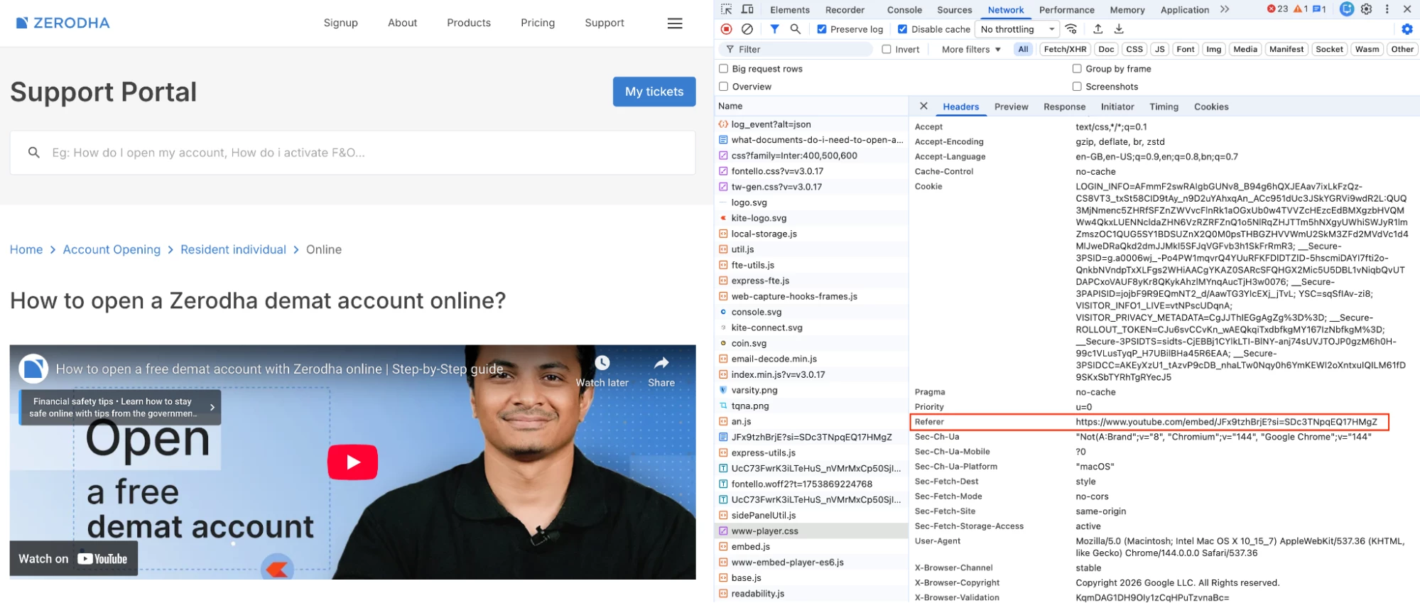Enable Big request rows checkbox
The height and width of the screenshot is (603, 1420).
[x=723, y=69]
